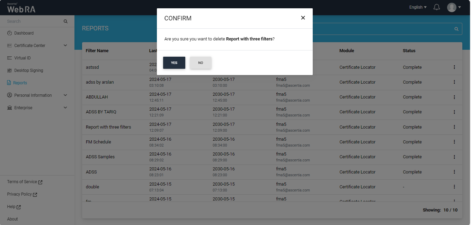Select Desktop Signing in sidebar

[x=28, y=71]
